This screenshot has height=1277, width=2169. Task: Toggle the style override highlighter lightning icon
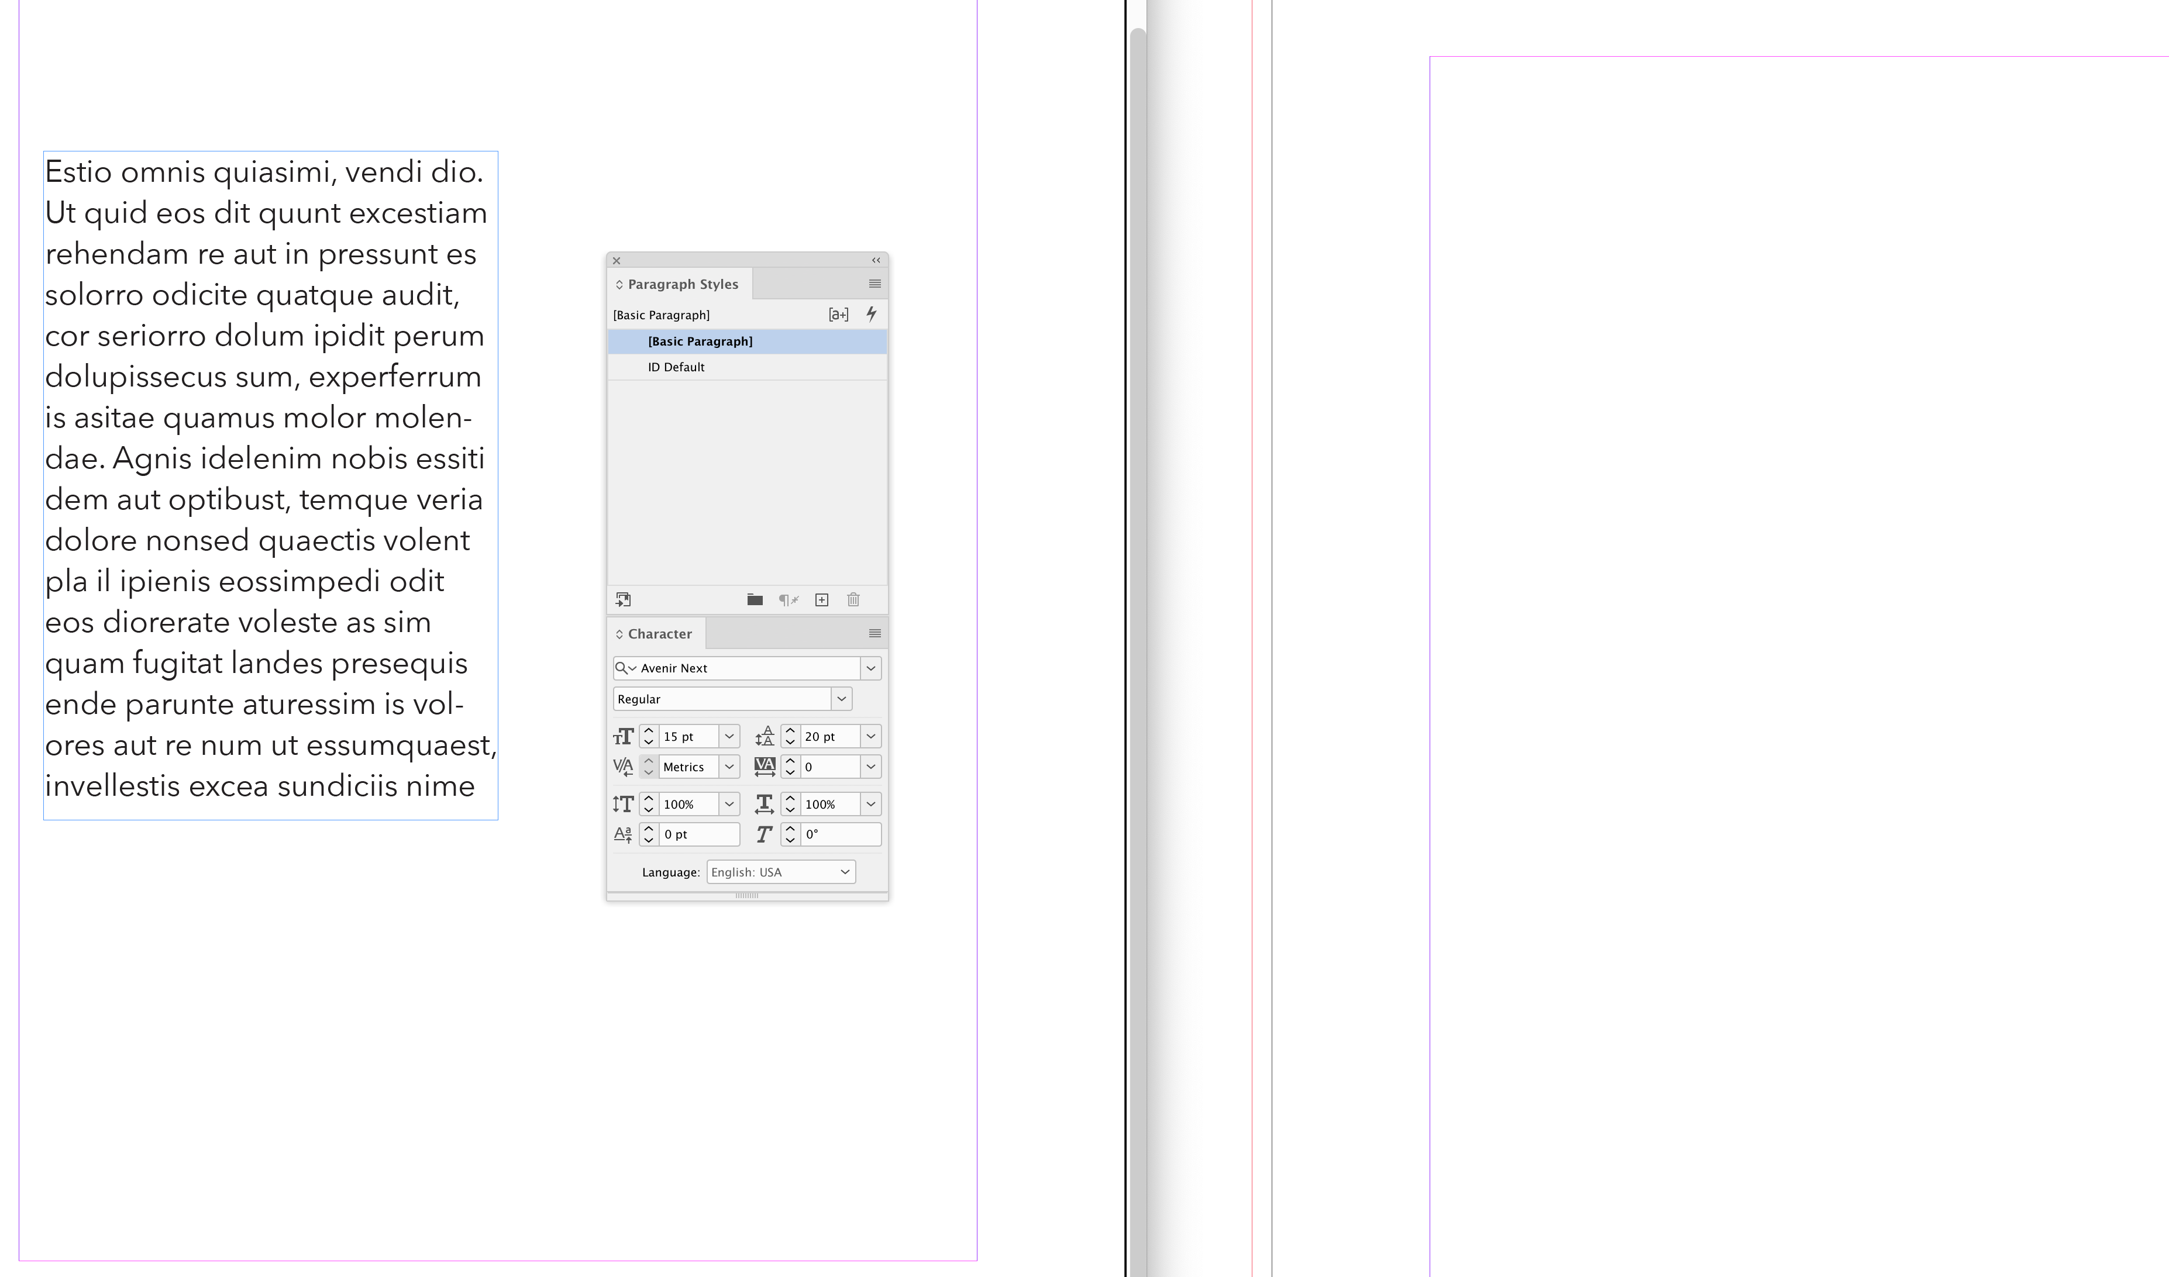click(872, 314)
